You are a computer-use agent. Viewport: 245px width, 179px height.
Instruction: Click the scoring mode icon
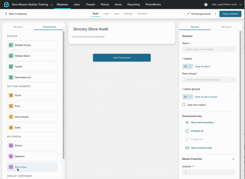point(187,148)
